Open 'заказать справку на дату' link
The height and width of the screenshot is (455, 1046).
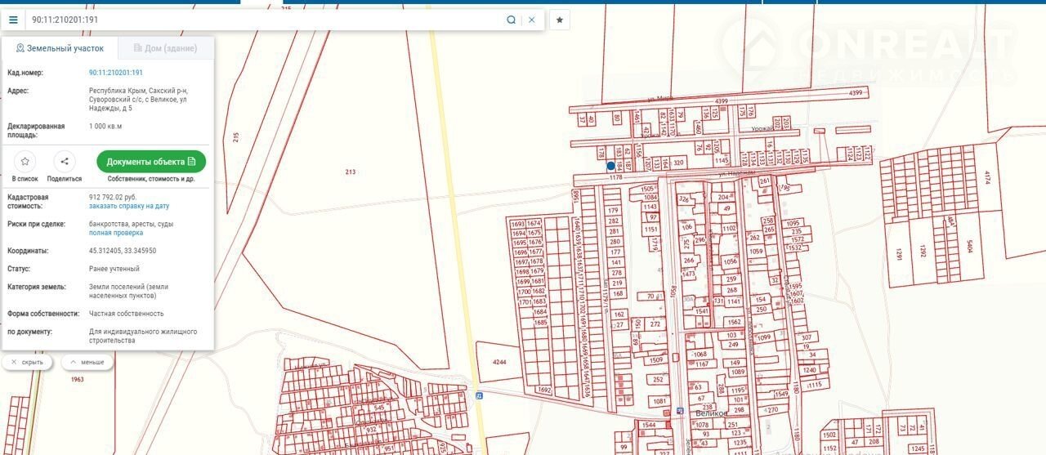click(x=129, y=207)
